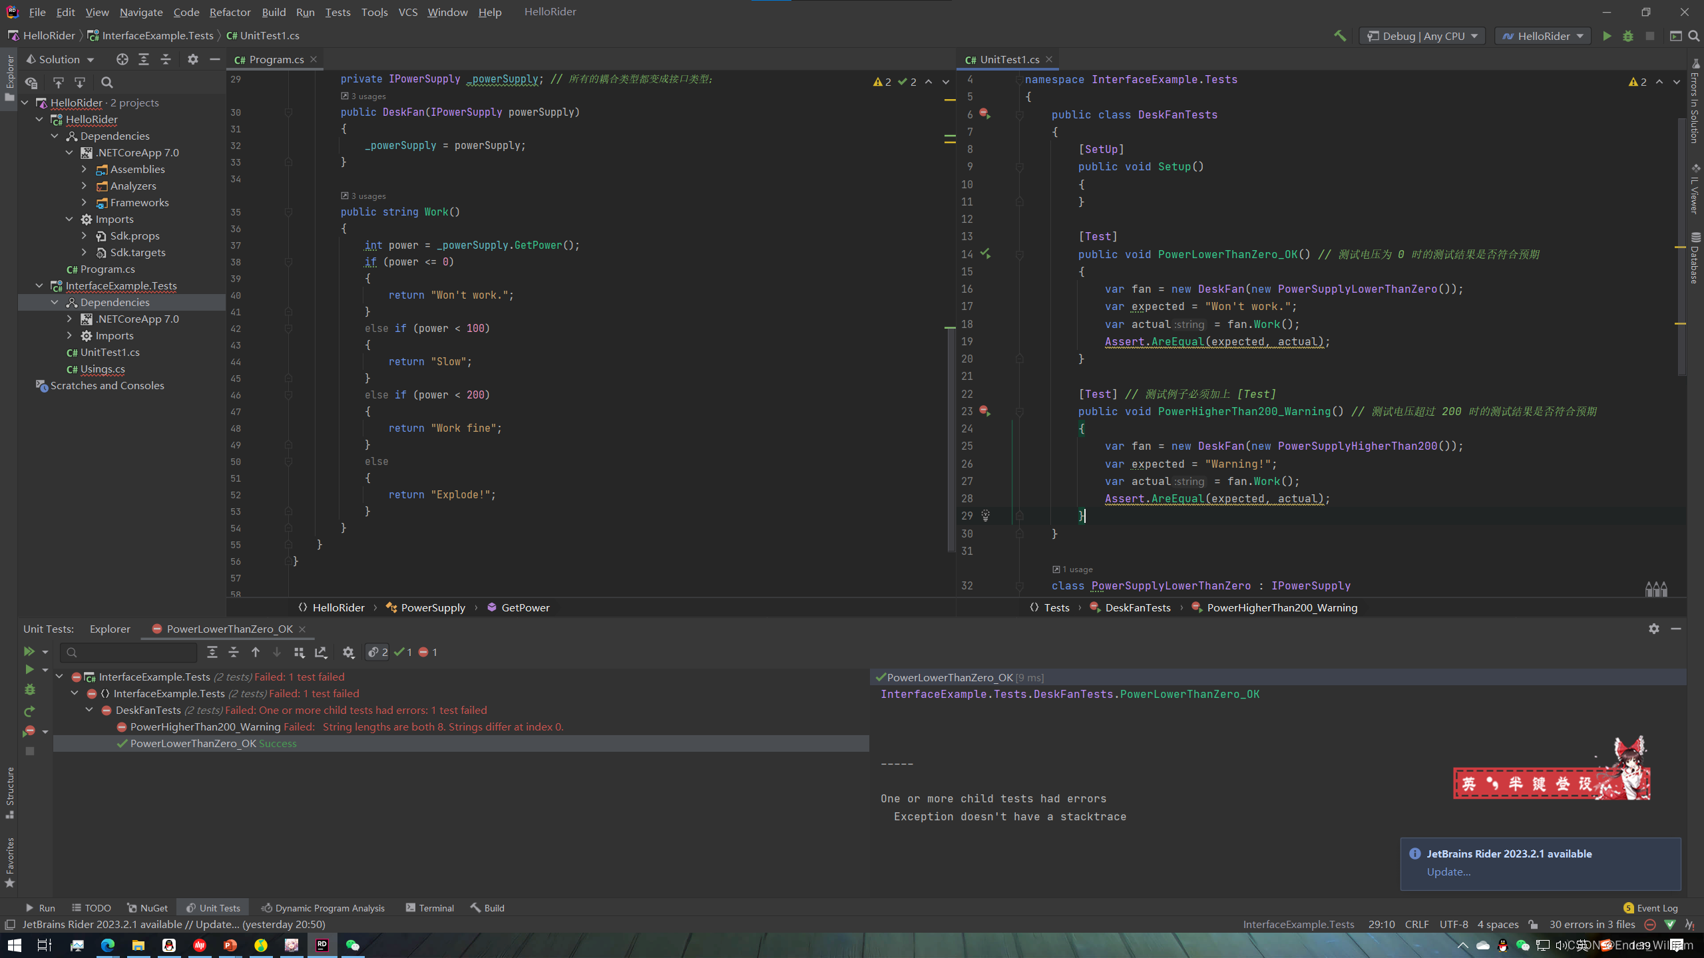Viewport: 1704px width, 958px height.
Task: Switch to the Program.cs editor tab
Action: point(276,60)
